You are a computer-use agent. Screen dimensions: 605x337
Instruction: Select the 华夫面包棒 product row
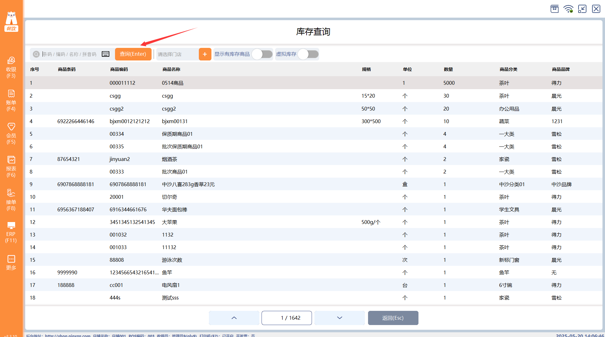click(314, 209)
